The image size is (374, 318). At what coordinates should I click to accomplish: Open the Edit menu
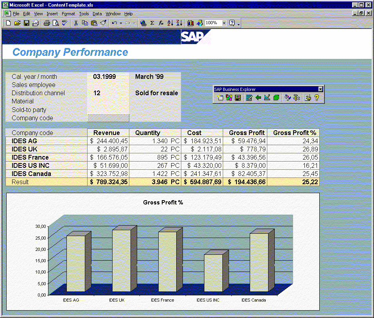tap(27, 14)
